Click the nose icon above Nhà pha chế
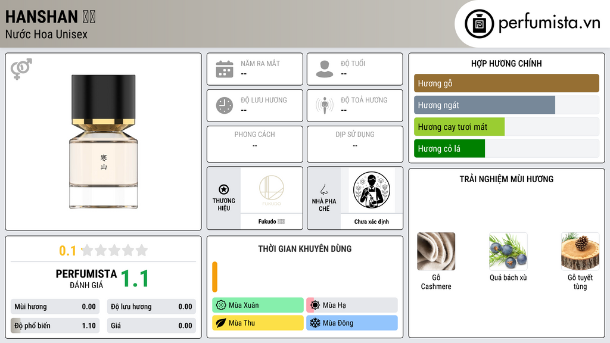This screenshot has height=343, width=610. pos(323,189)
